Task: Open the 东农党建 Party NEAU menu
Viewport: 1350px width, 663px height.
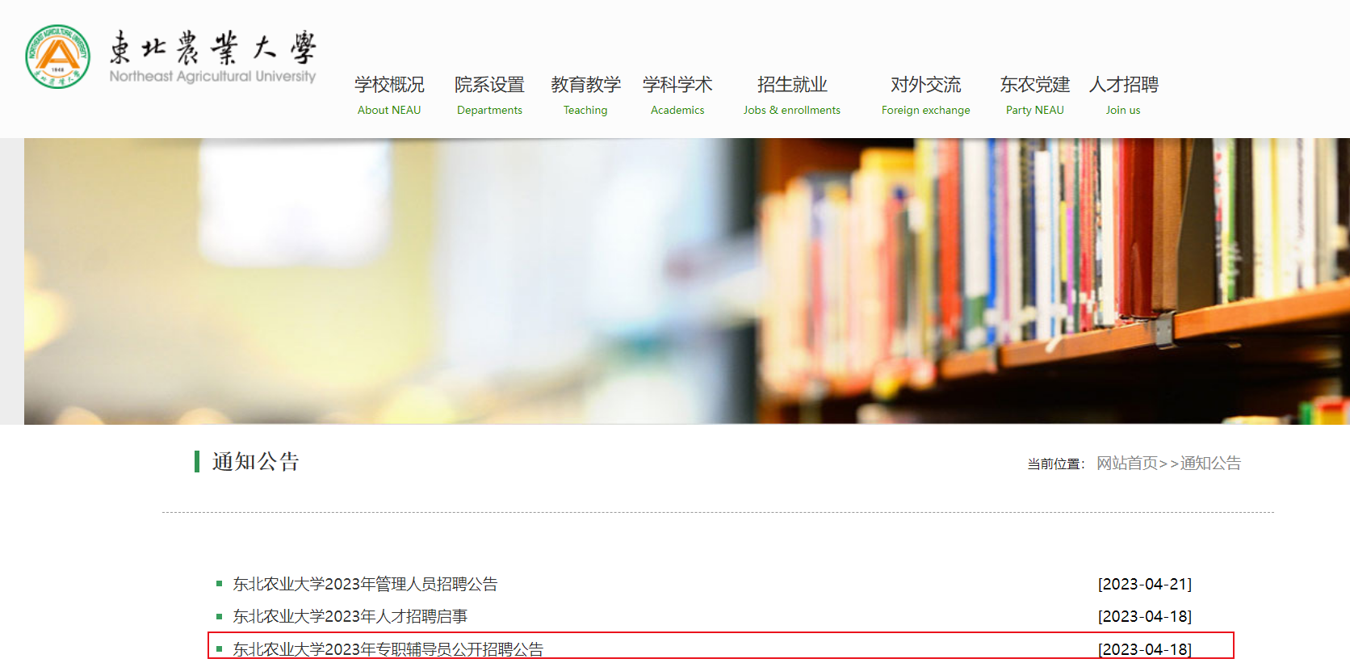Action: tap(1035, 95)
